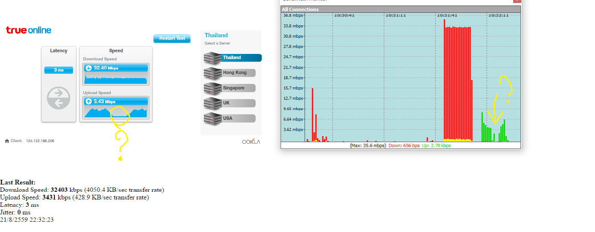Click the 10:30:41 time marker

[344, 15]
